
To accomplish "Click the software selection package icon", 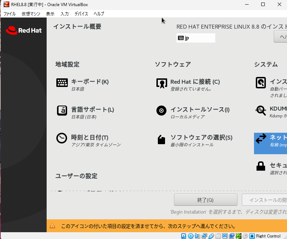I will (161, 140).
